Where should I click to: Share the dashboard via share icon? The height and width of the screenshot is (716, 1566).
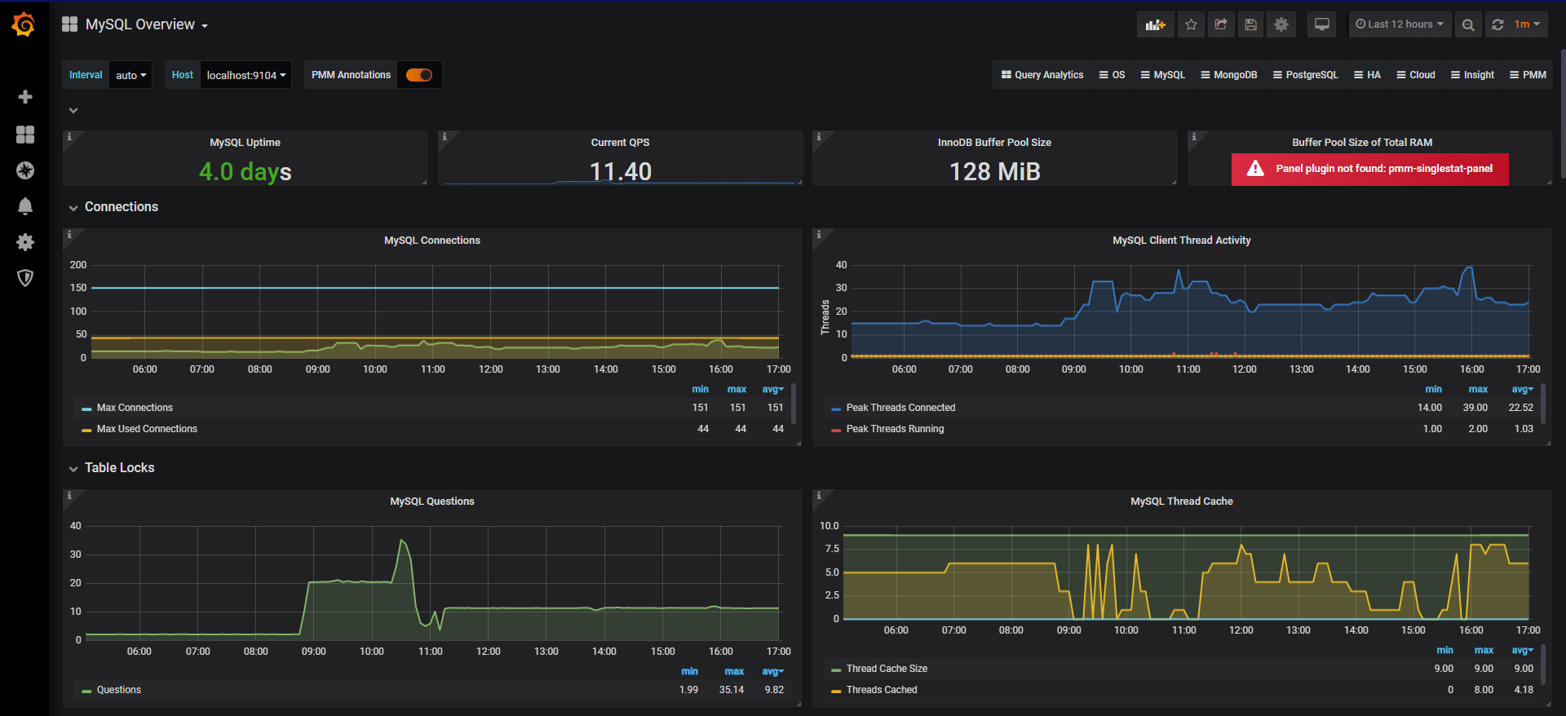[1221, 24]
